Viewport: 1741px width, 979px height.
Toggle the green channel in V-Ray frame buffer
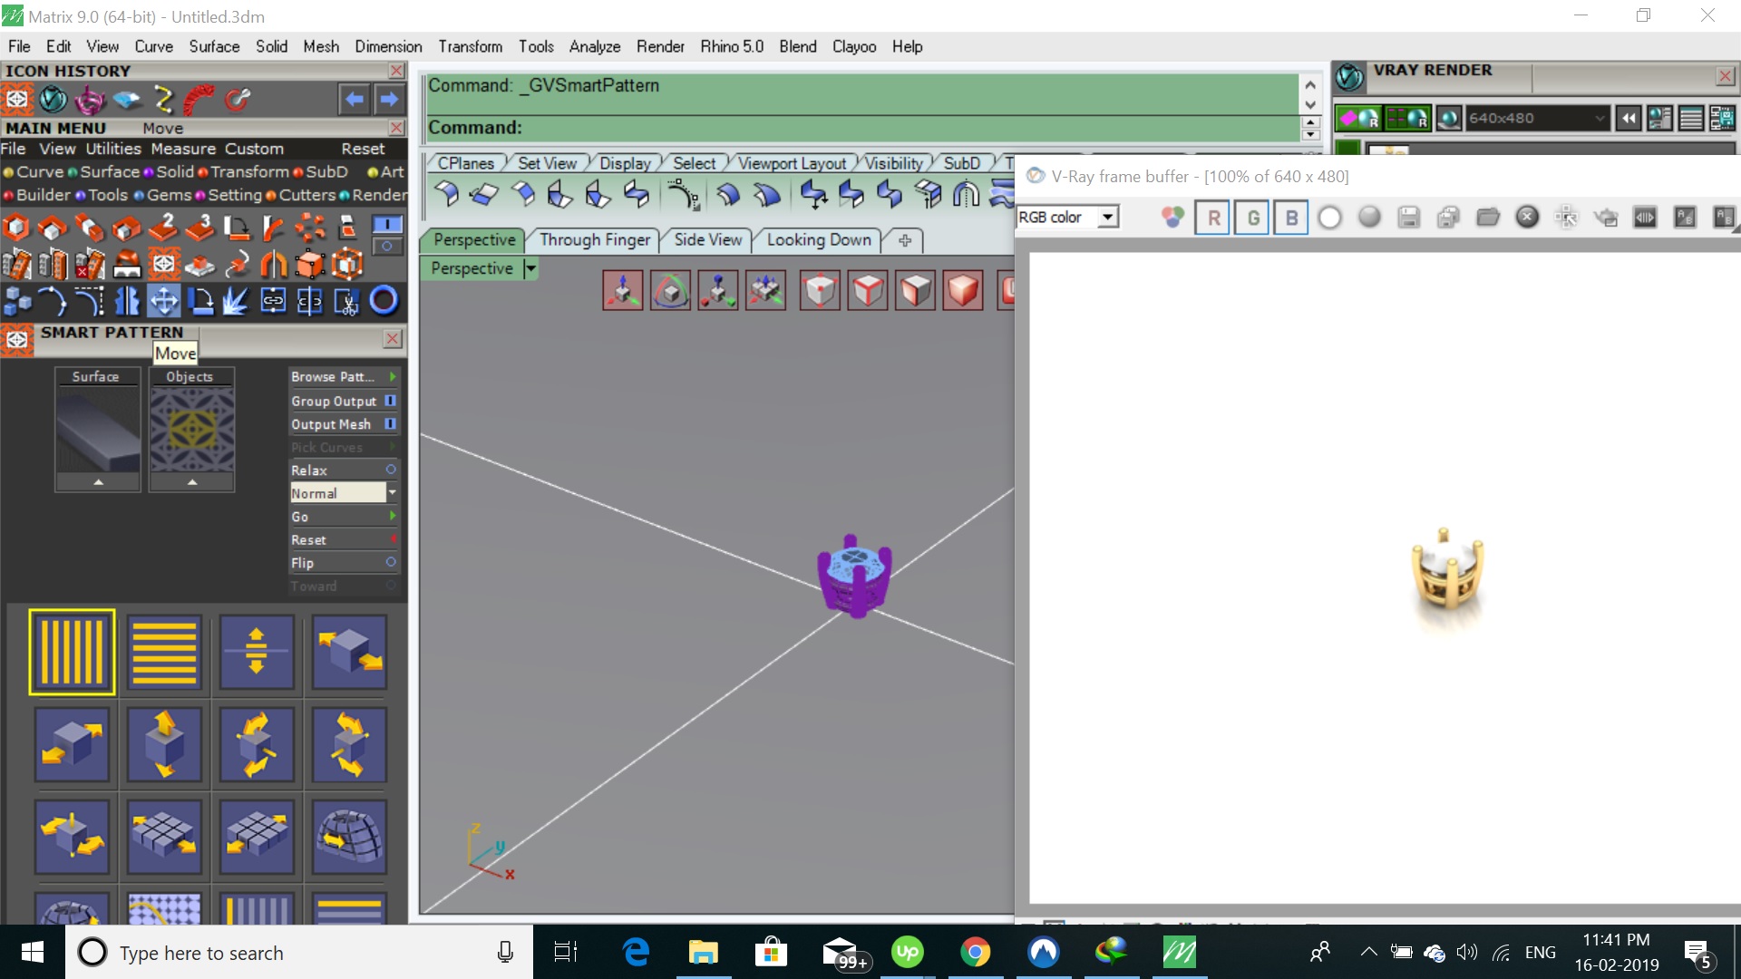pos(1252,218)
